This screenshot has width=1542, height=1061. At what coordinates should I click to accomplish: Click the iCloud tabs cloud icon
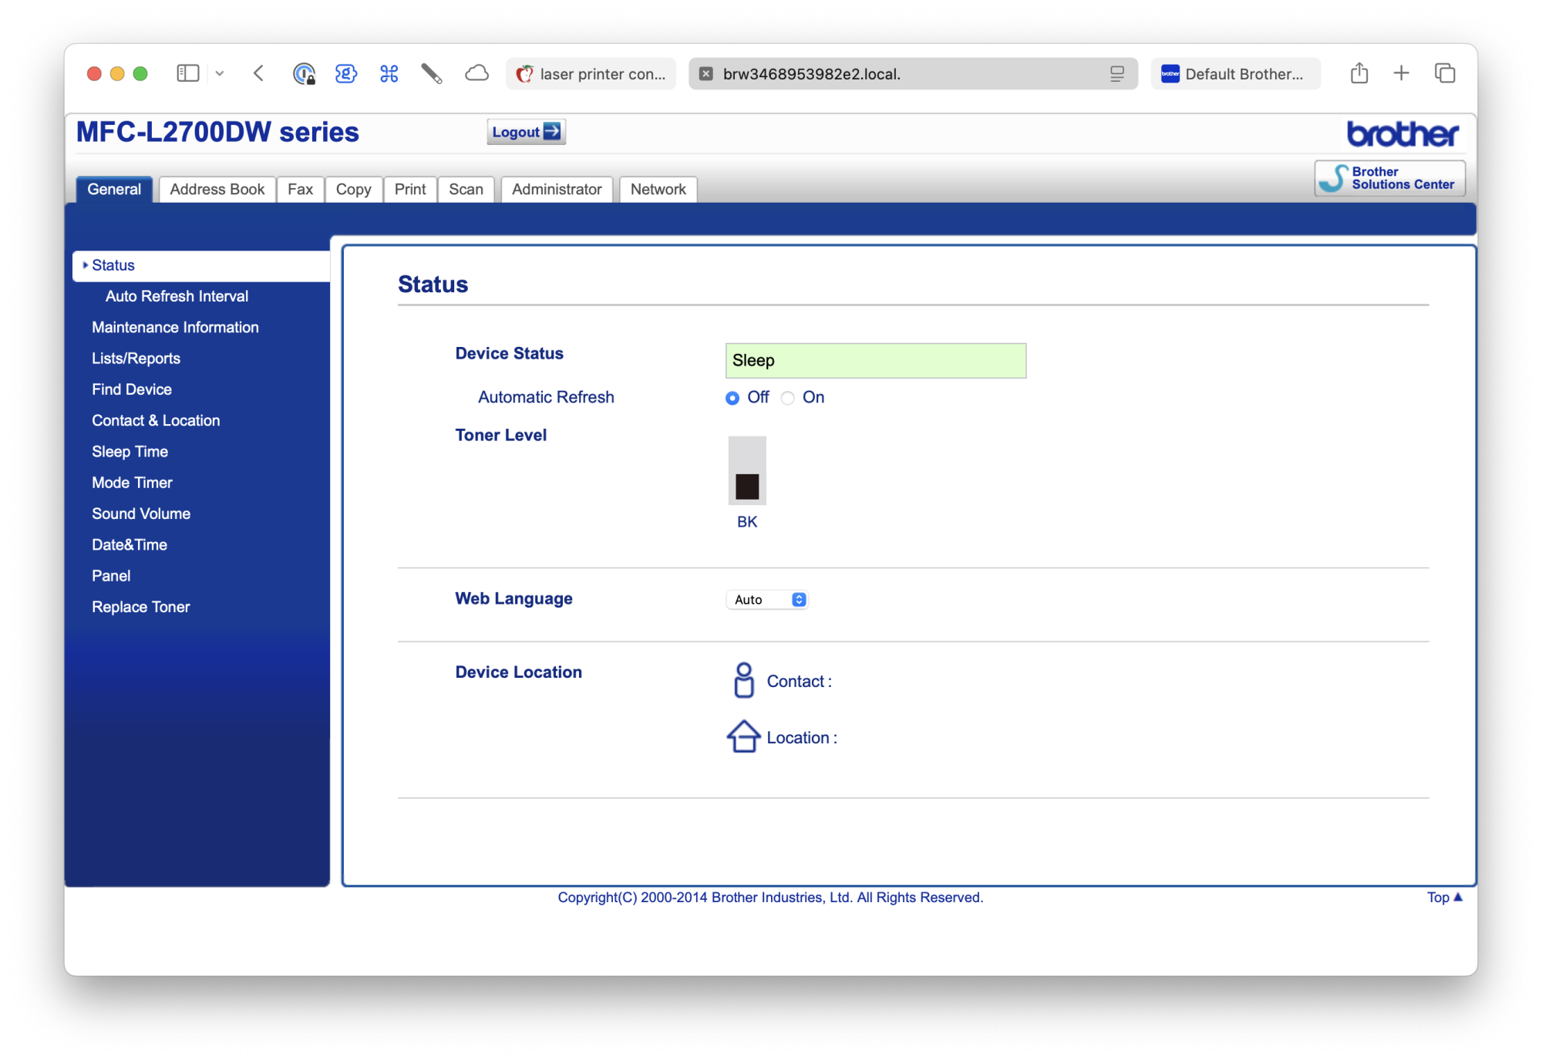click(476, 73)
